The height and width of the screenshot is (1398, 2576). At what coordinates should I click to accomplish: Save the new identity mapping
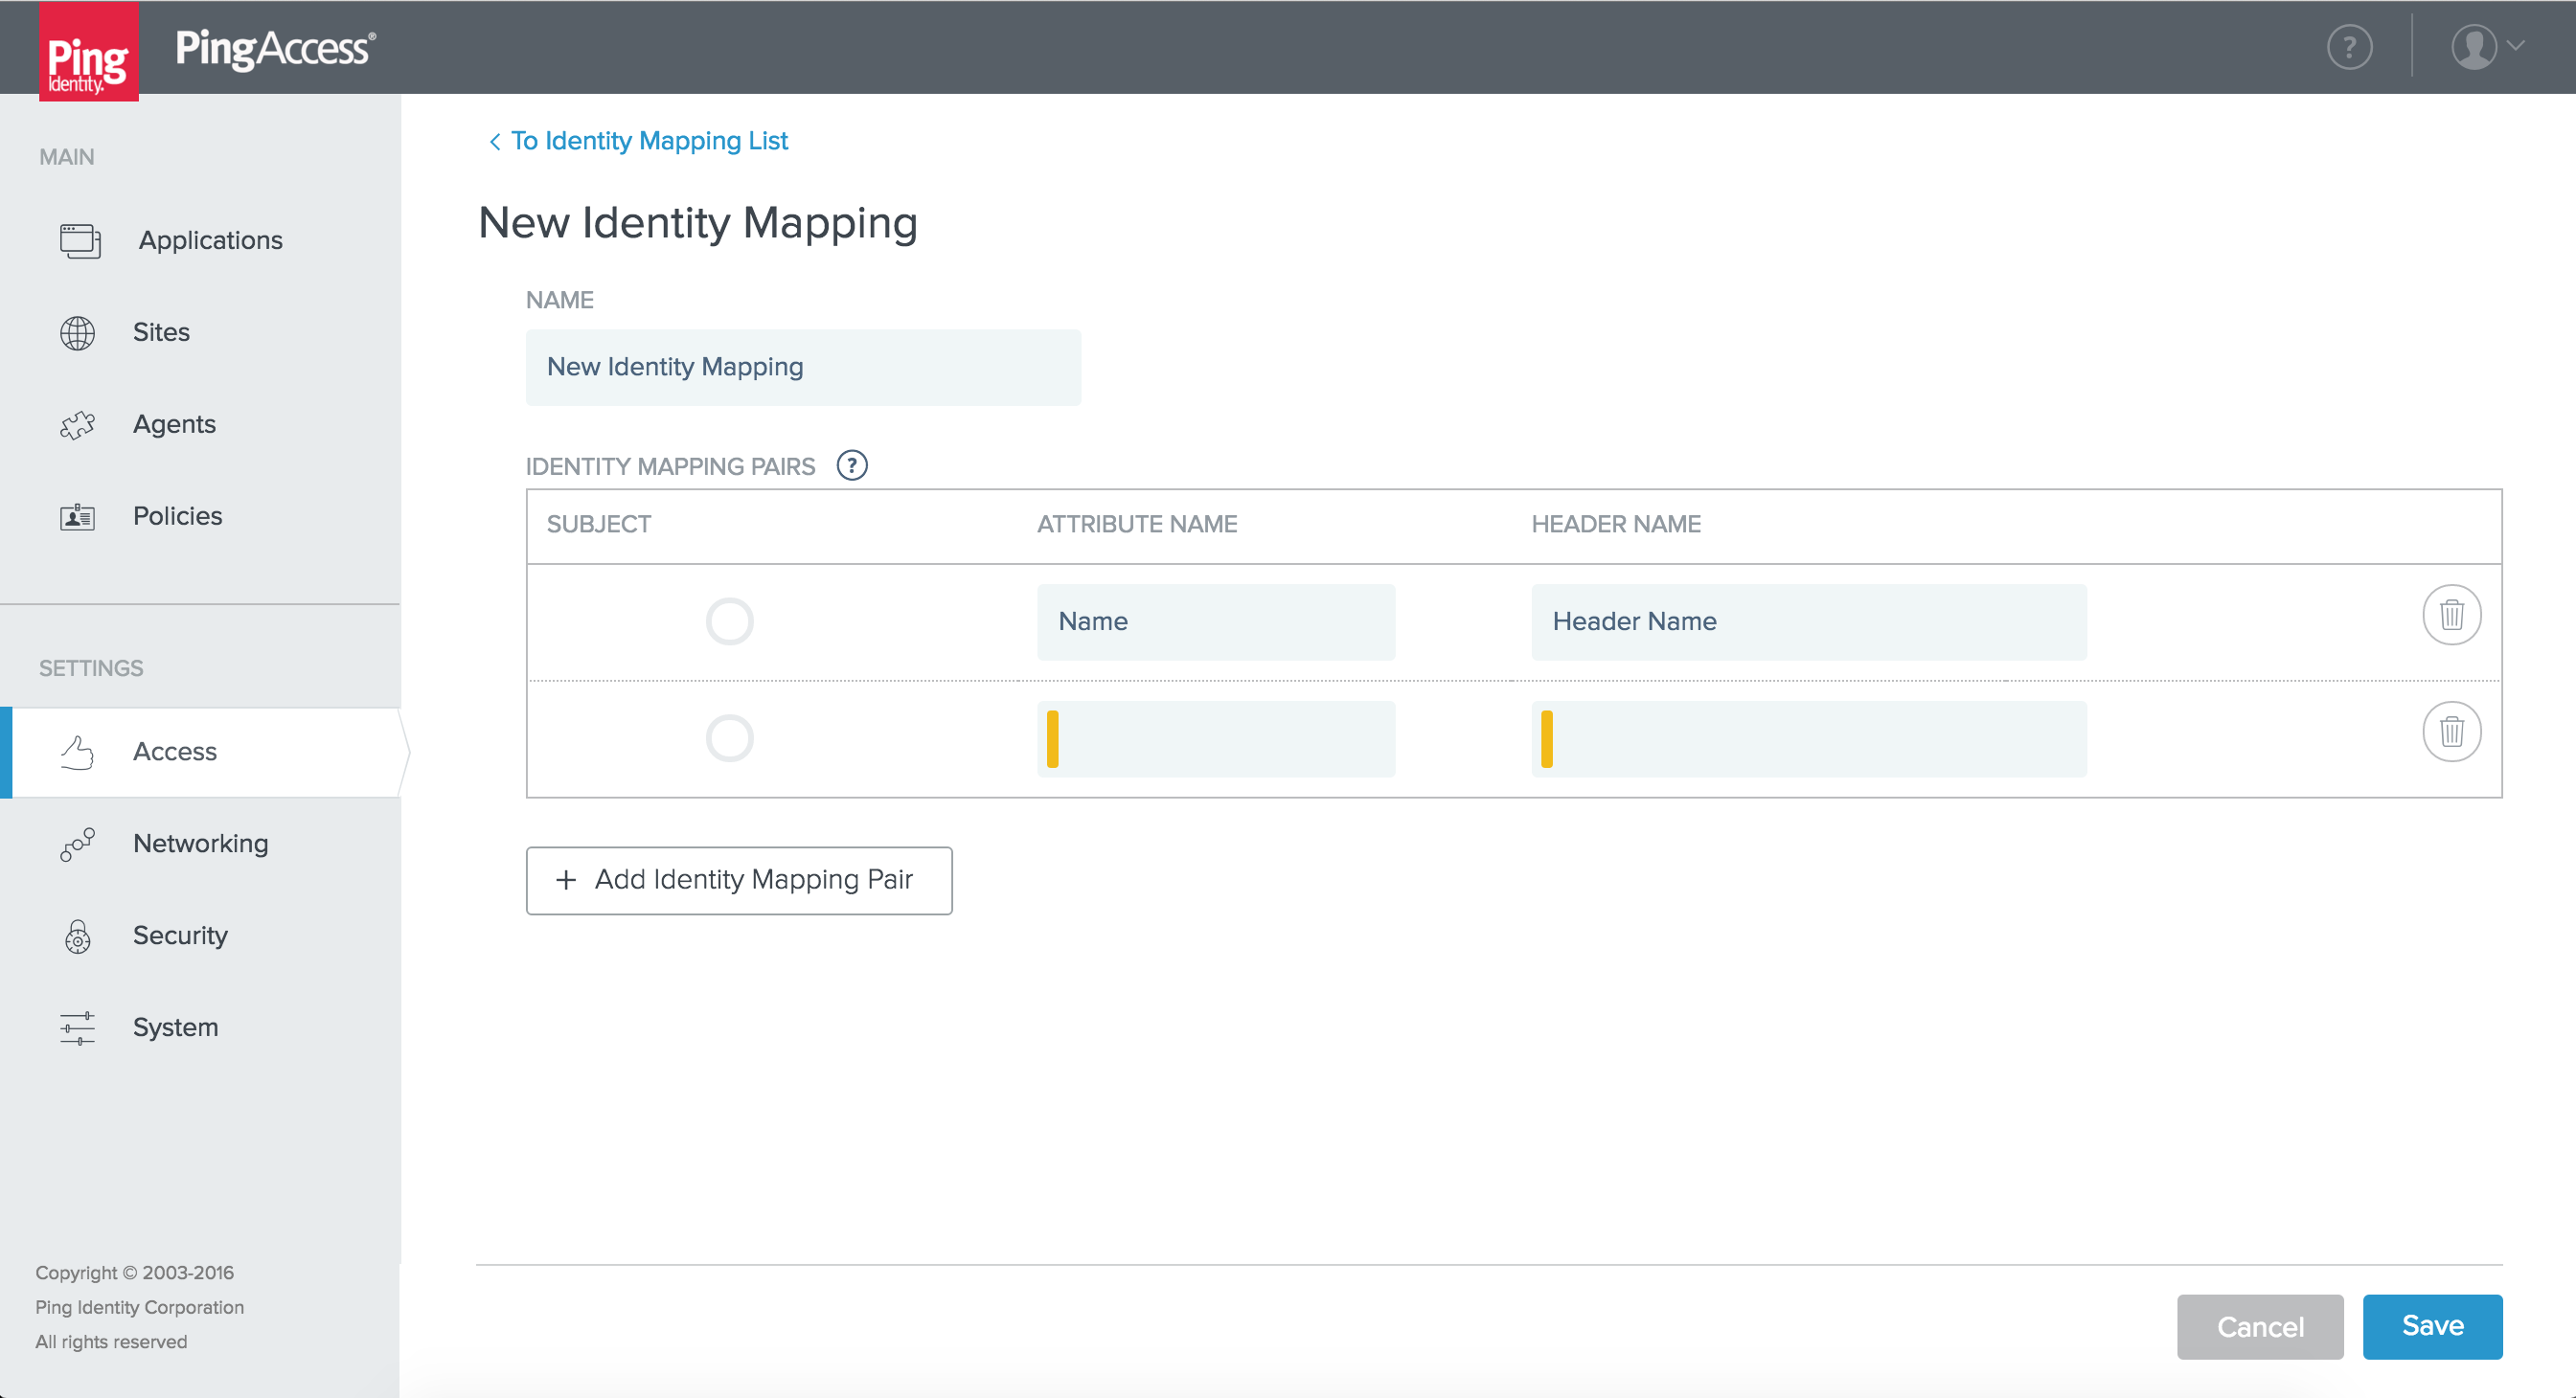click(2432, 1326)
